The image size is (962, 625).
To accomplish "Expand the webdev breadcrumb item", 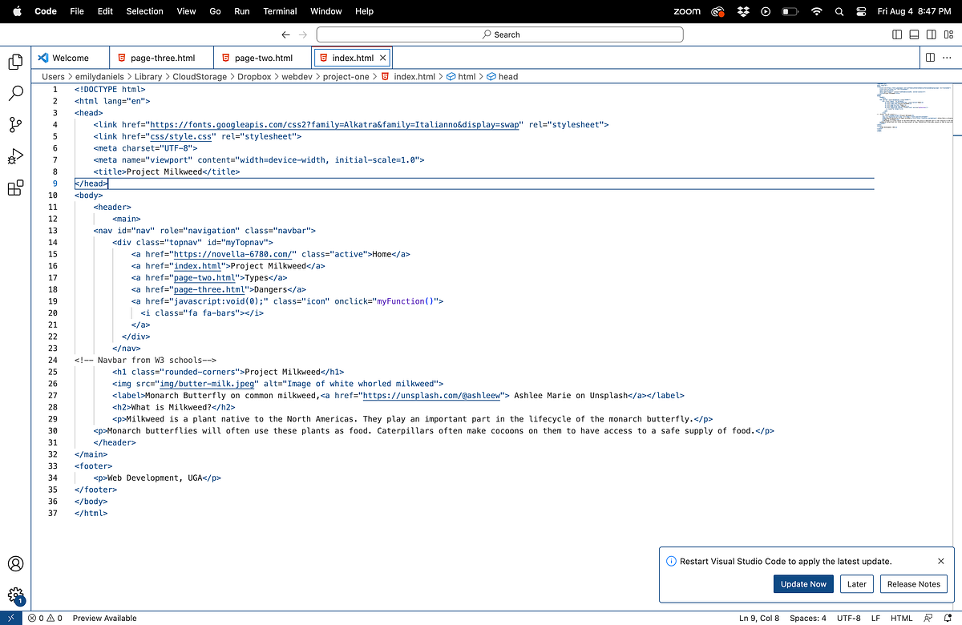I will click(297, 76).
